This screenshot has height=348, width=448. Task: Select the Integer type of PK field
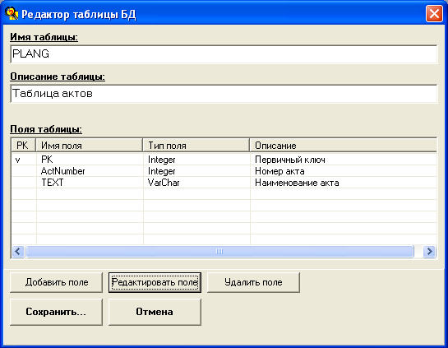196,160
